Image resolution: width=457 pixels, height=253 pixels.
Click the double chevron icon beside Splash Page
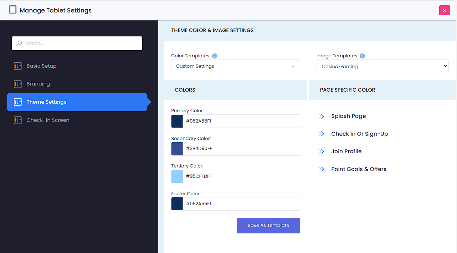322,116
